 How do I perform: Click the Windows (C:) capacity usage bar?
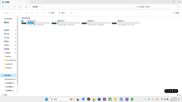[38, 23]
